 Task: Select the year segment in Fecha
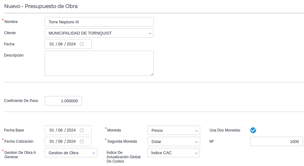pos(71,44)
